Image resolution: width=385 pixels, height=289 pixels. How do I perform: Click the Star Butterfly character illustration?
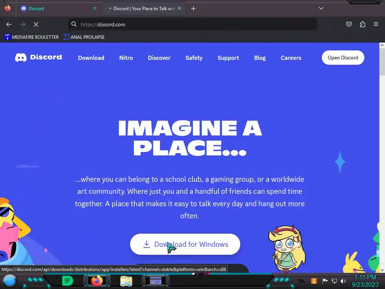287,249
